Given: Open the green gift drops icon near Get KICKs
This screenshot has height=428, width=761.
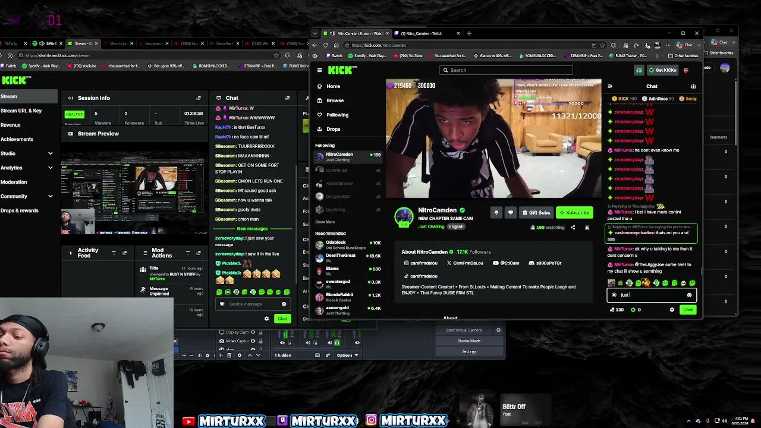Looking at the screenshot, I should click(639, 70).
